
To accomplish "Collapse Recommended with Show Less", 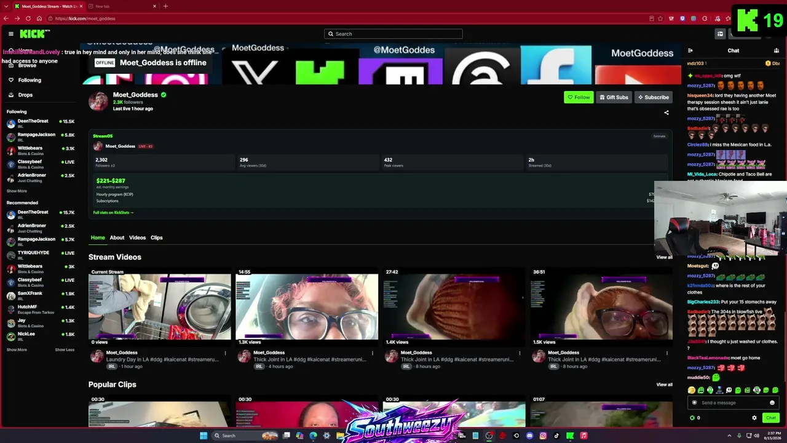I will (65, 350).
